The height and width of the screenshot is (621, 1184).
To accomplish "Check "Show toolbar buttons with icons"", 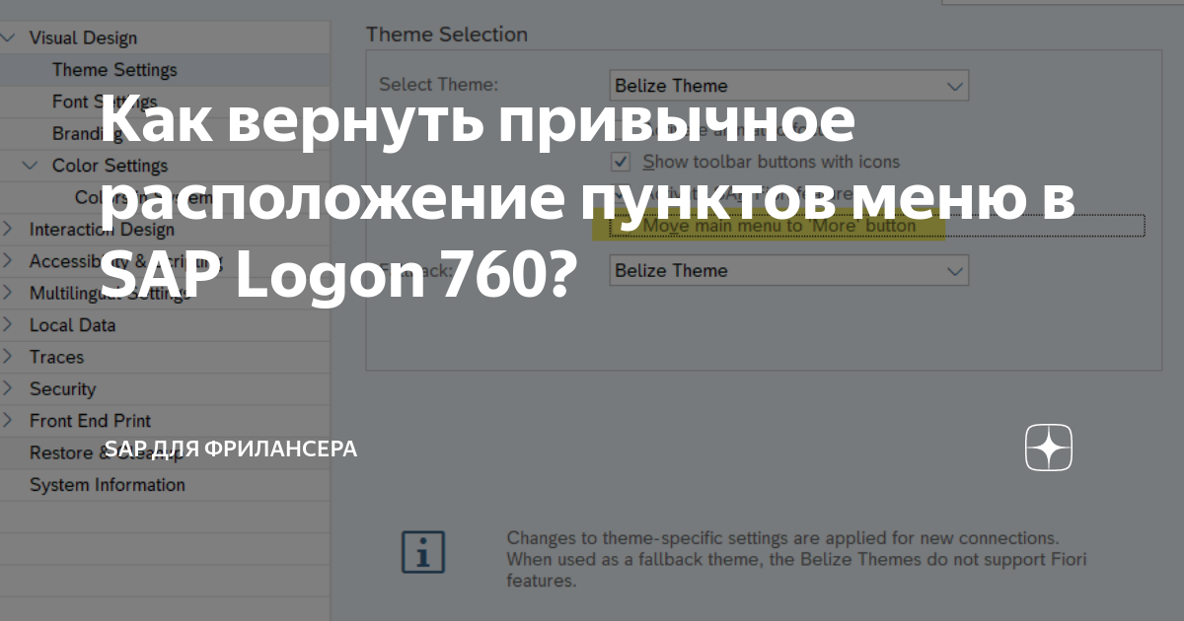I will click(x=621, y=162).
